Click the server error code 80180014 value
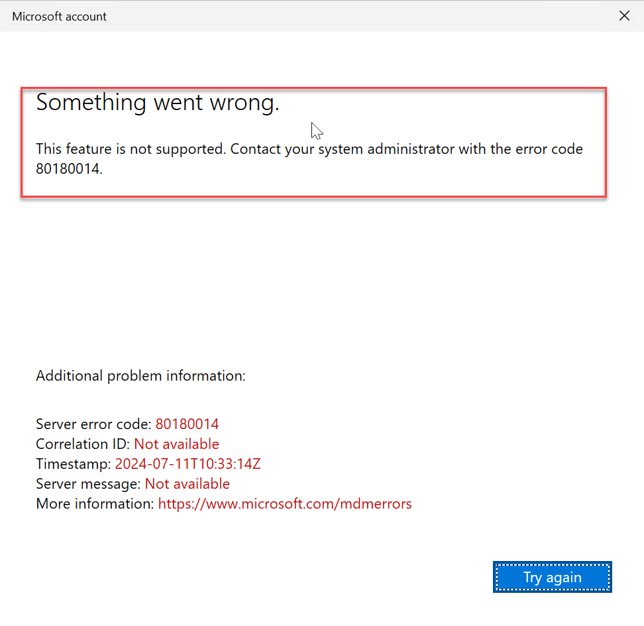Screen dimensions: 644x626 187,424
